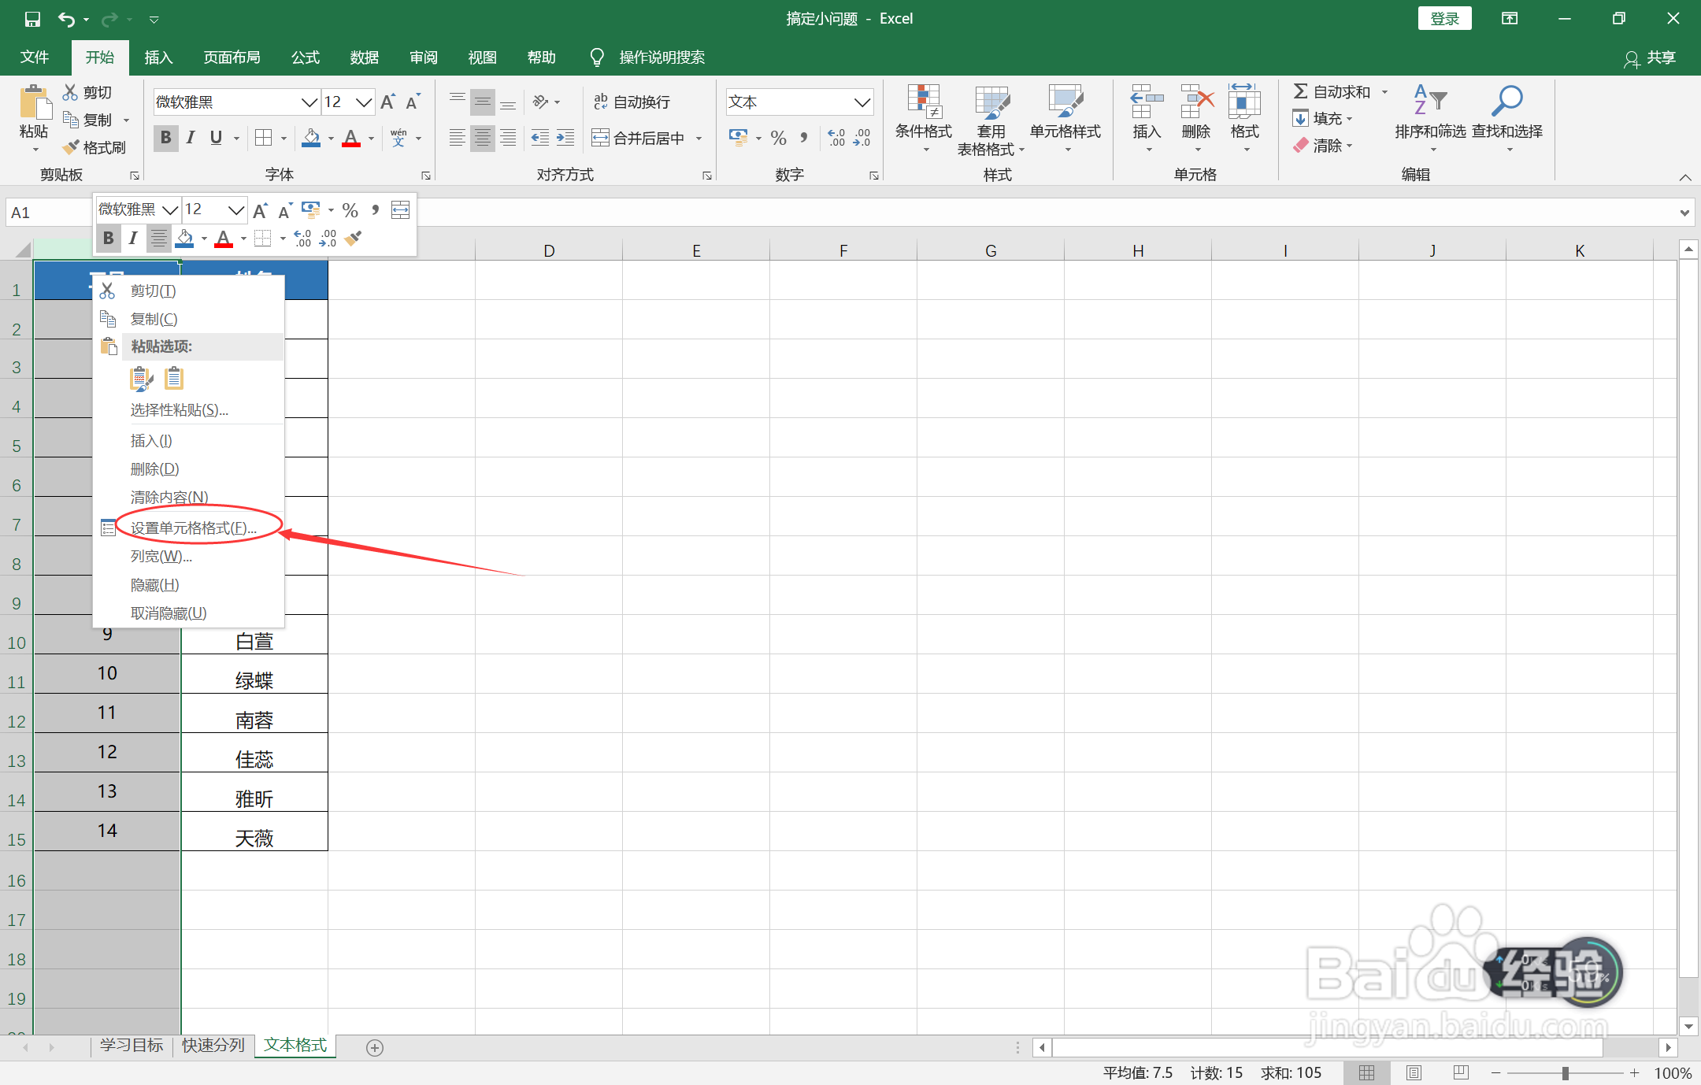Click the Merge and Center icon
This screenshot has height=1085, width=1701.
click(x=601, y=139)
